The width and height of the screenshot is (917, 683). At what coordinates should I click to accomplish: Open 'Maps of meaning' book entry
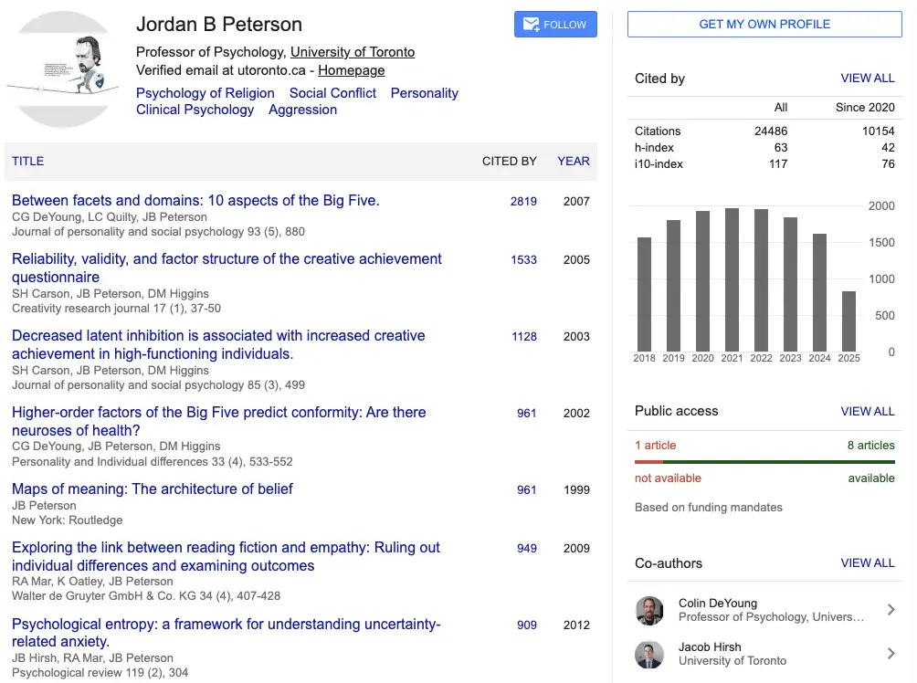[x=152, y=489]
